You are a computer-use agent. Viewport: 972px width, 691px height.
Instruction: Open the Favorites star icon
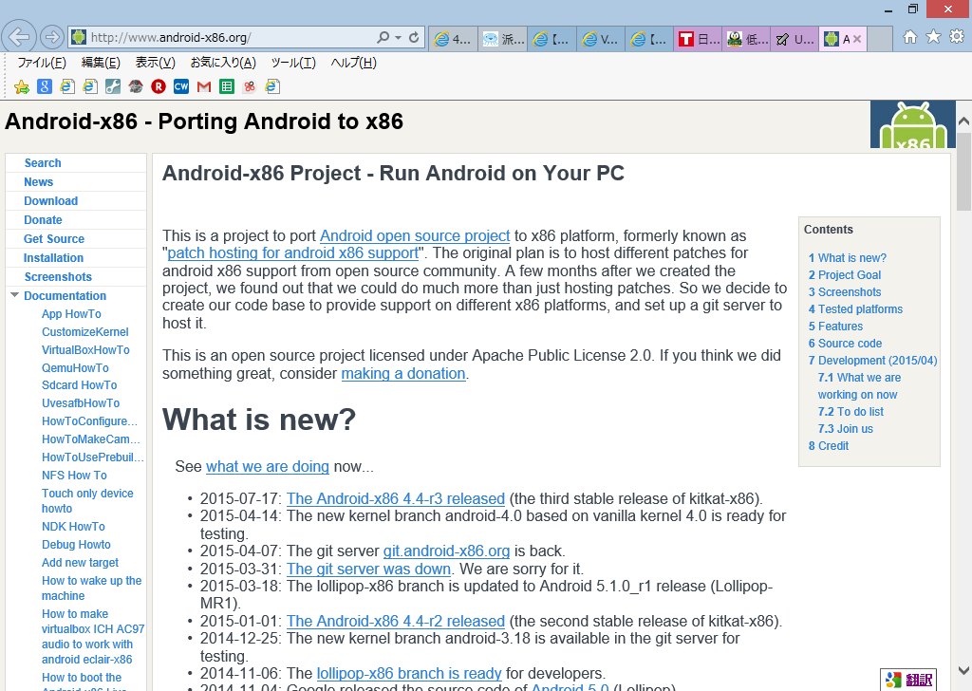point(934,37)
